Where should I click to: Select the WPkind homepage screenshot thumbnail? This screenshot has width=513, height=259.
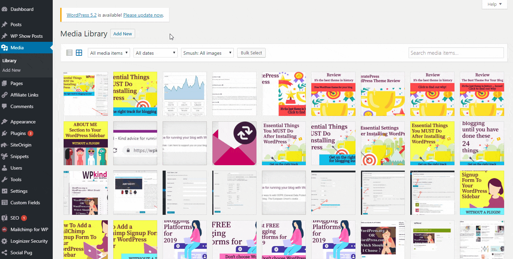(x=86, y=193)
